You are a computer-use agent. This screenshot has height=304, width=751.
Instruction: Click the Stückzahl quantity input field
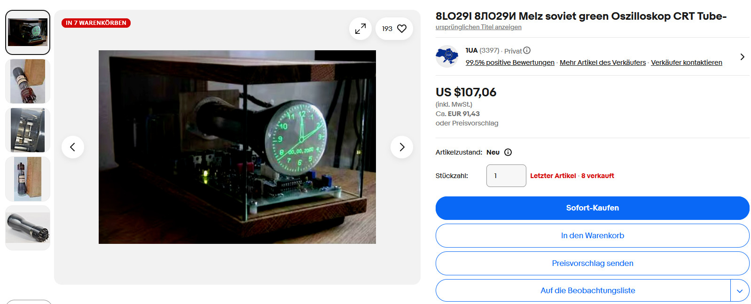506,176
